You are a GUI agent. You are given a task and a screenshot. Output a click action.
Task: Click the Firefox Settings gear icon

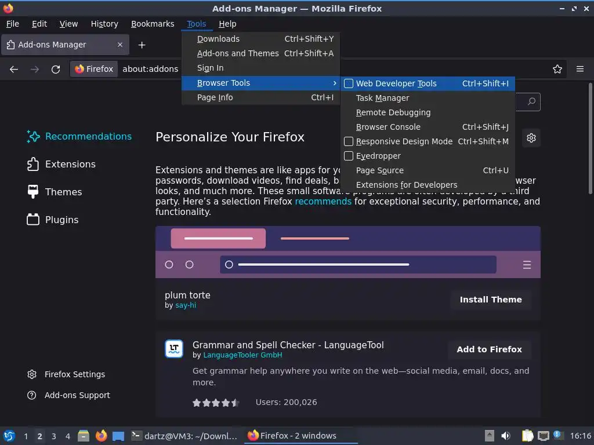[32, 374]
